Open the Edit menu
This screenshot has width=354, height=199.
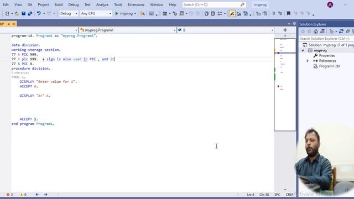(6, 4)
